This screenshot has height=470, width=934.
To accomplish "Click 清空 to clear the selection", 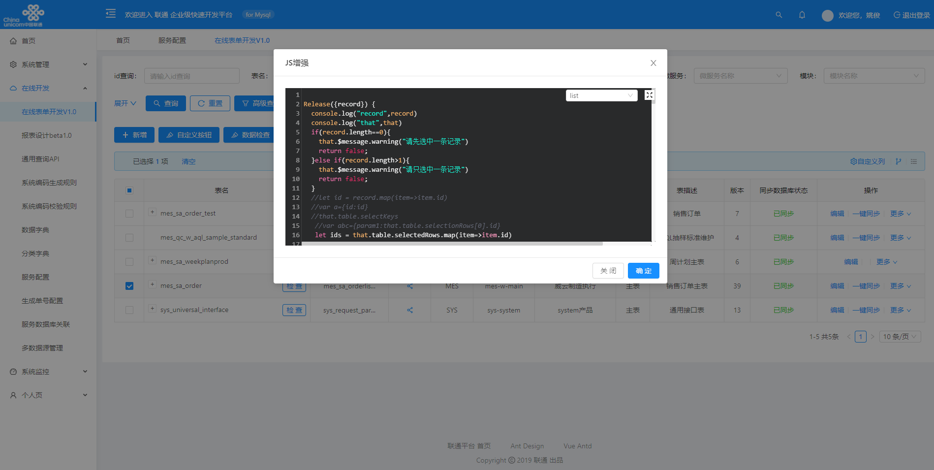I will click(188, 161).
